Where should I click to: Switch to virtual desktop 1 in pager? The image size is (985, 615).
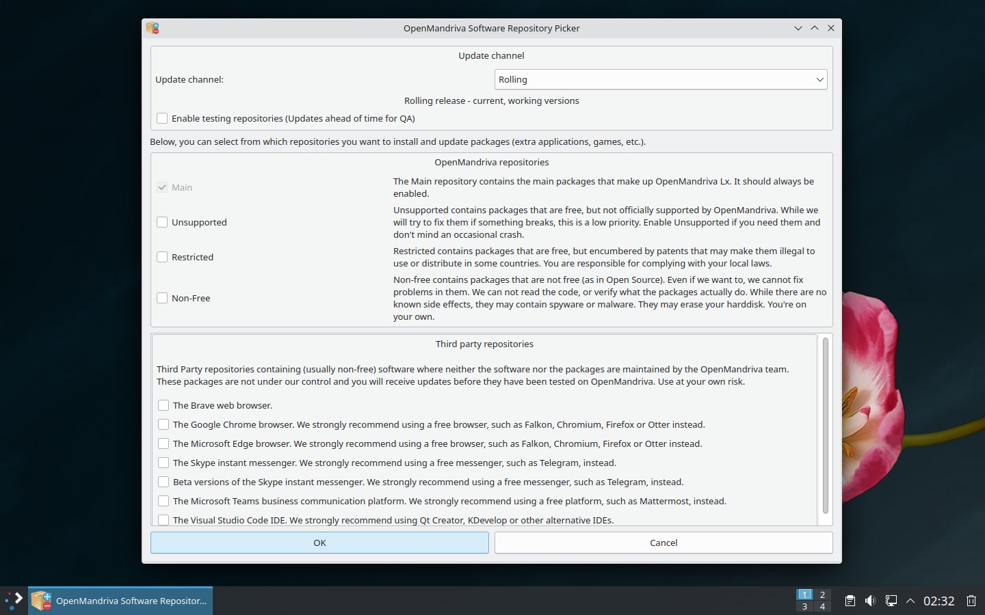pos(804,594)
